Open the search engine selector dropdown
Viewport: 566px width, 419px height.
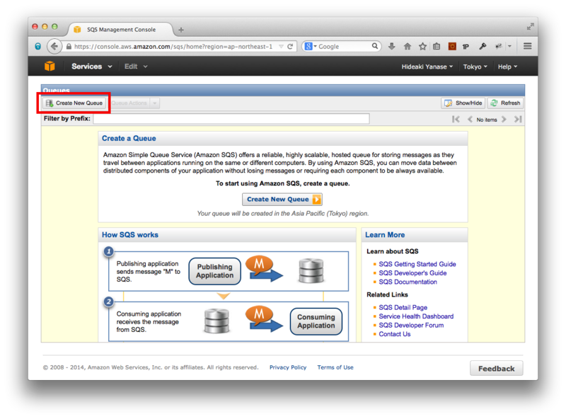tap(311, 46)
